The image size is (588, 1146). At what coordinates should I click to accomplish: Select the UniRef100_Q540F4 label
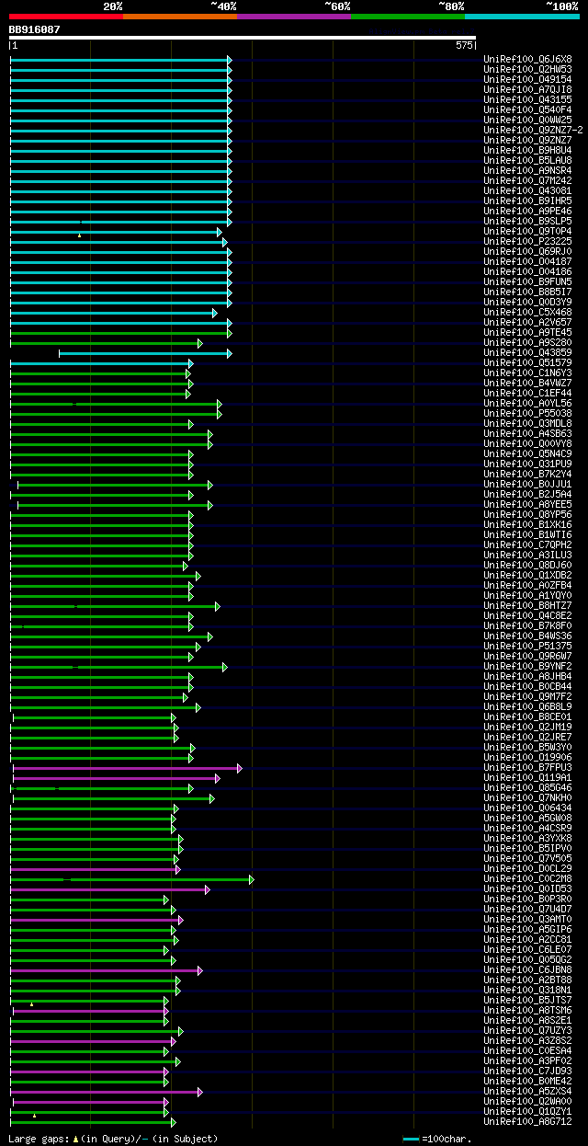pyautogui.click(x=527, y=109)
